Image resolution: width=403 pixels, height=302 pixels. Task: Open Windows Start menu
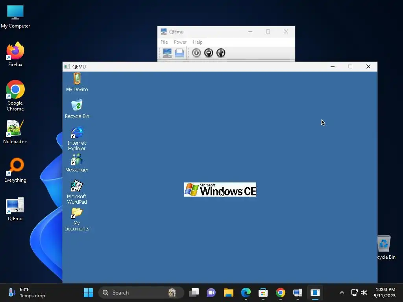(88, 293)
